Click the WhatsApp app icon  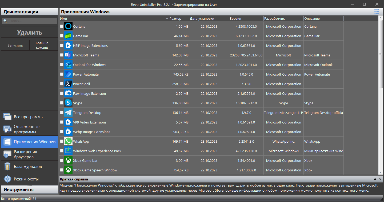point(68,141)
